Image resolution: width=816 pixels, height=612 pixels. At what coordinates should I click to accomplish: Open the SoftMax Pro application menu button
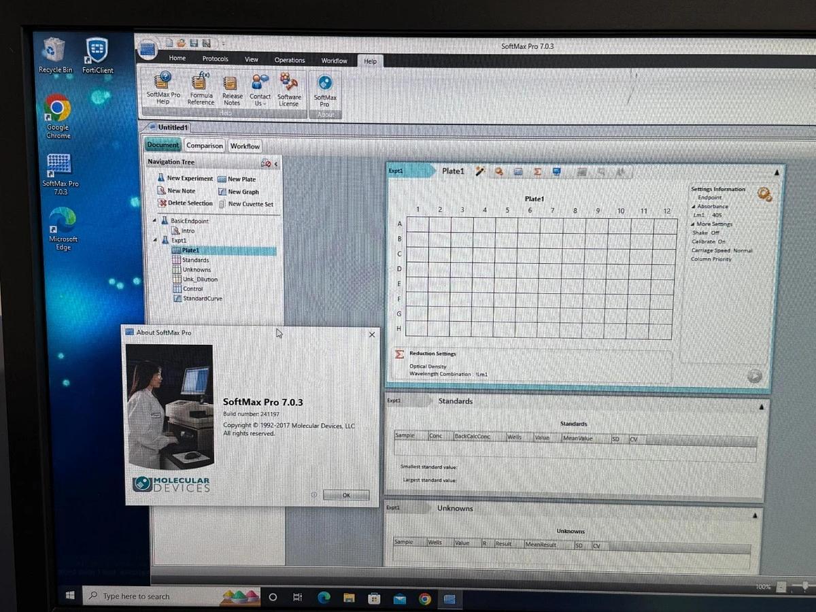(147, 50)
